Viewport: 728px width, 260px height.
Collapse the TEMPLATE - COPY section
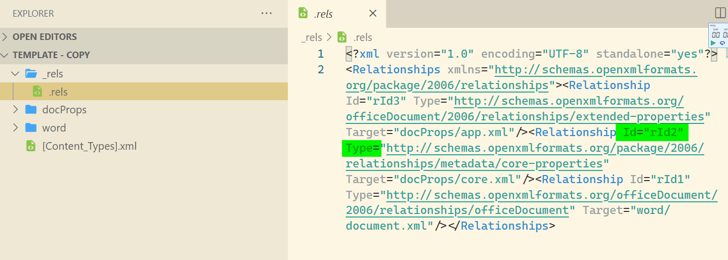(144, 55)
